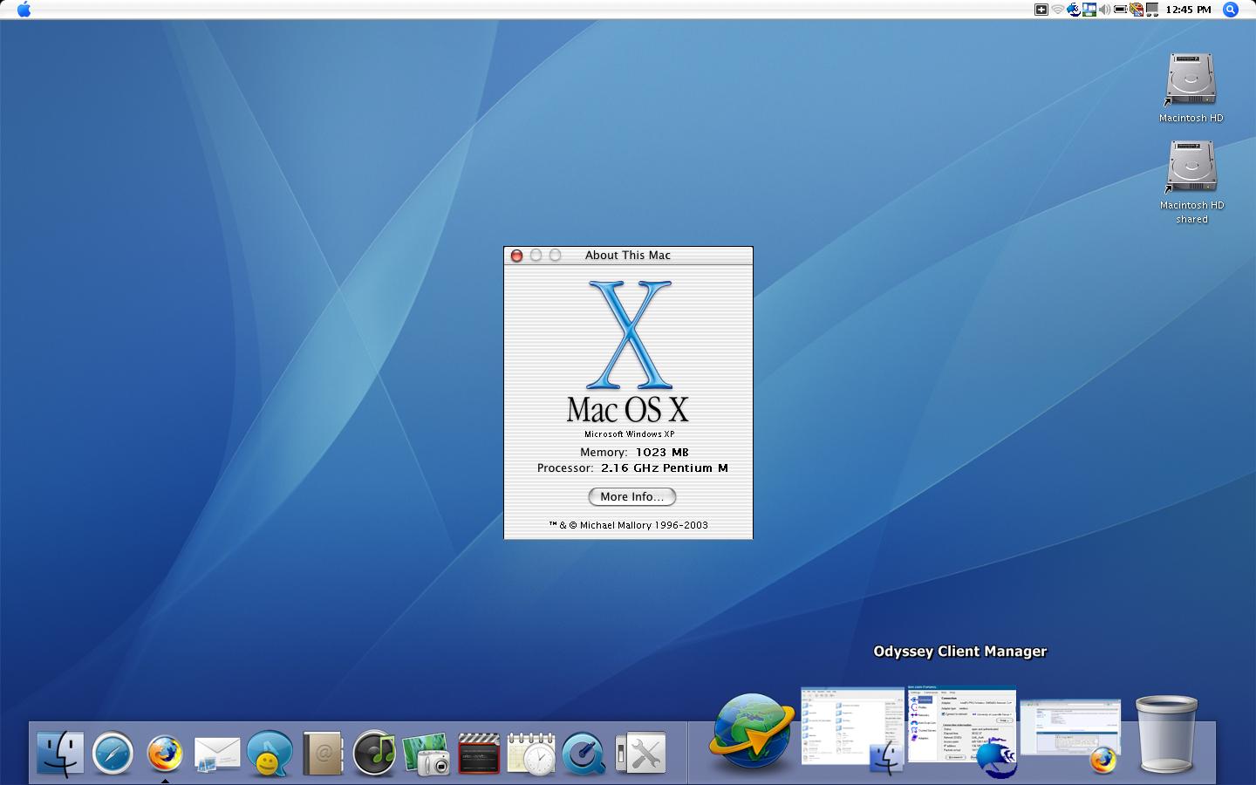Image resolution: width=1256 pixels, height=785 pixels.
Task: Click the plus box icon in menu bar
Action: pos(1041,10)
